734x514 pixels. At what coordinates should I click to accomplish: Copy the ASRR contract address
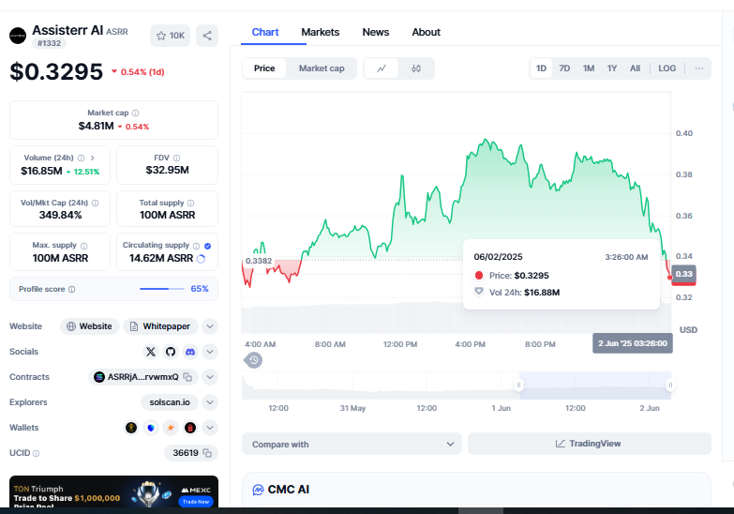point(187,377)
